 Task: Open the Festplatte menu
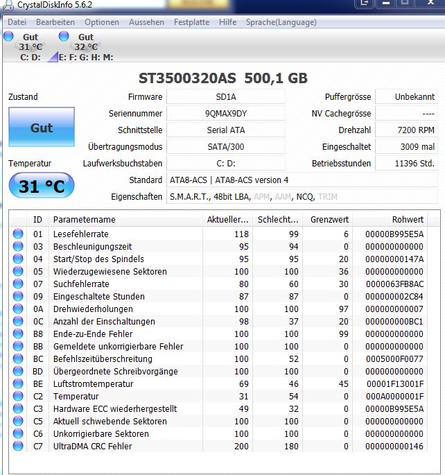[x=191, y=22]
